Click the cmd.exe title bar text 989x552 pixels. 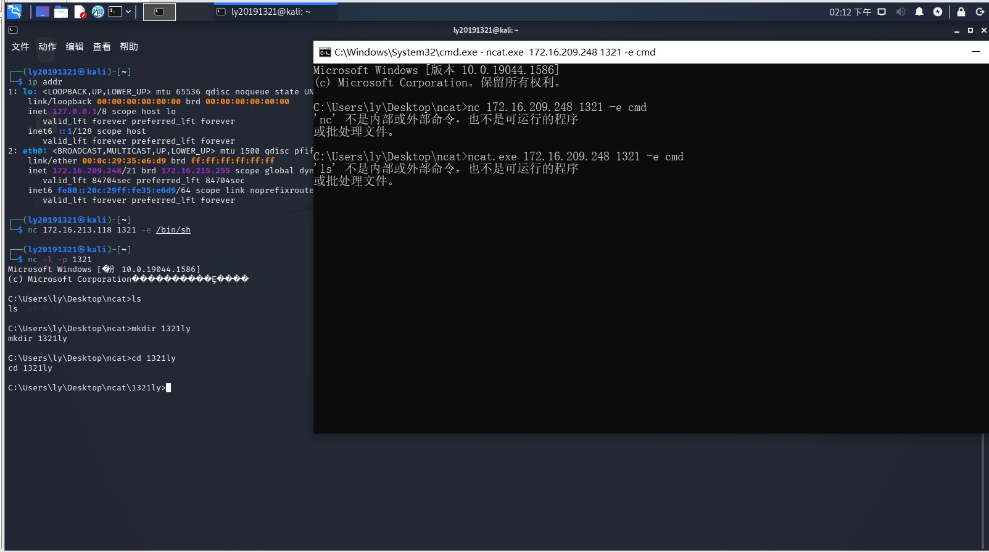click(x=495, y=52)
